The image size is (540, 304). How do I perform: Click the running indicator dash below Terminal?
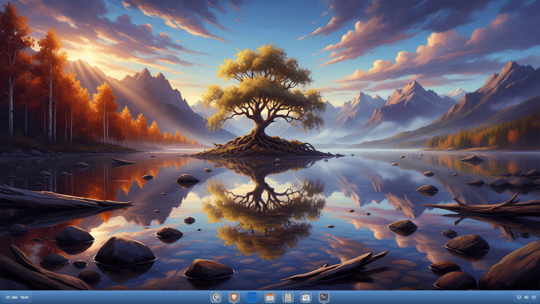[x=324, y=303]
